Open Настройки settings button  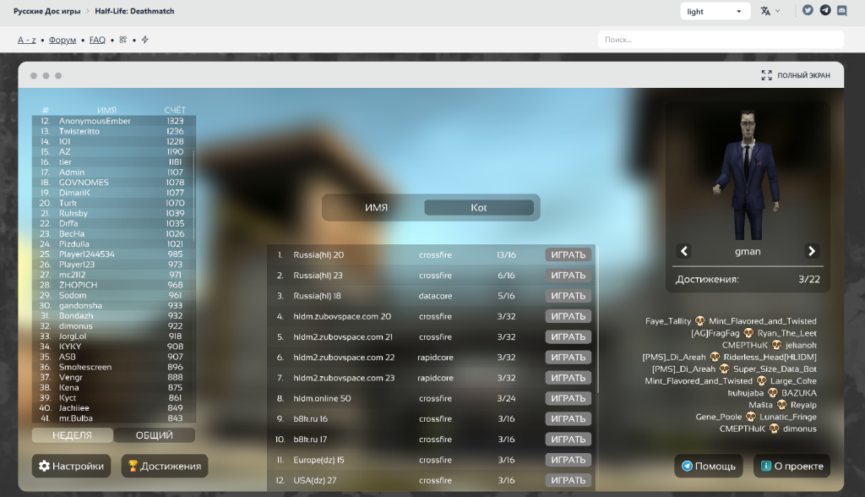(x=71, y=466)
